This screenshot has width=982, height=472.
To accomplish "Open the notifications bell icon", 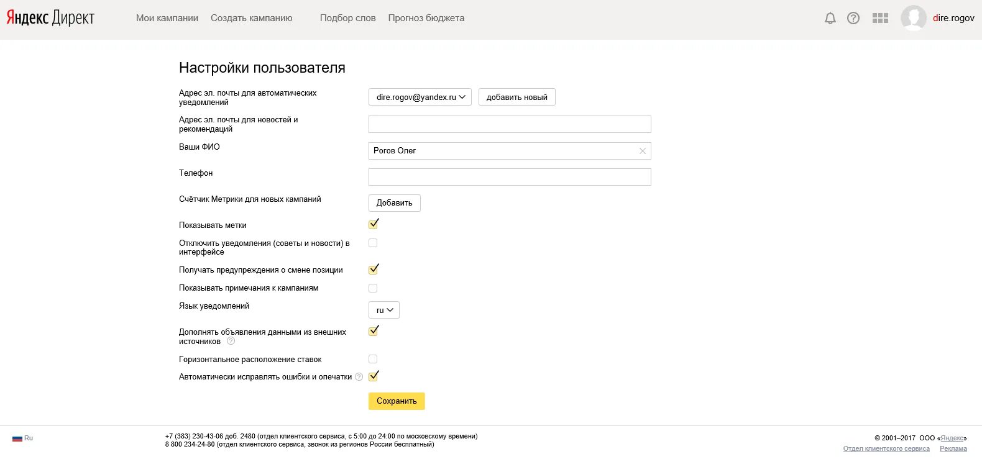I will (x=830, y=19).
